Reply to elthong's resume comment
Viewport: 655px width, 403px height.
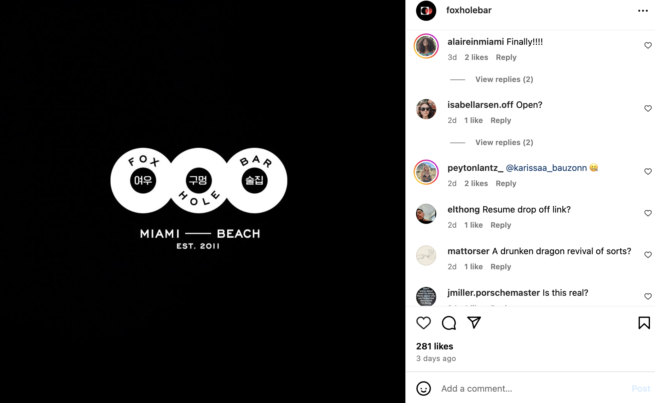point(501,225)
